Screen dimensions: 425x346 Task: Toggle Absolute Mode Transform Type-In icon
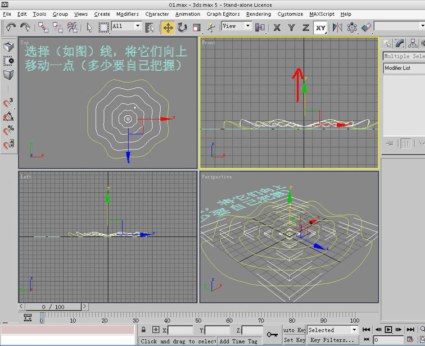(156, 330)
